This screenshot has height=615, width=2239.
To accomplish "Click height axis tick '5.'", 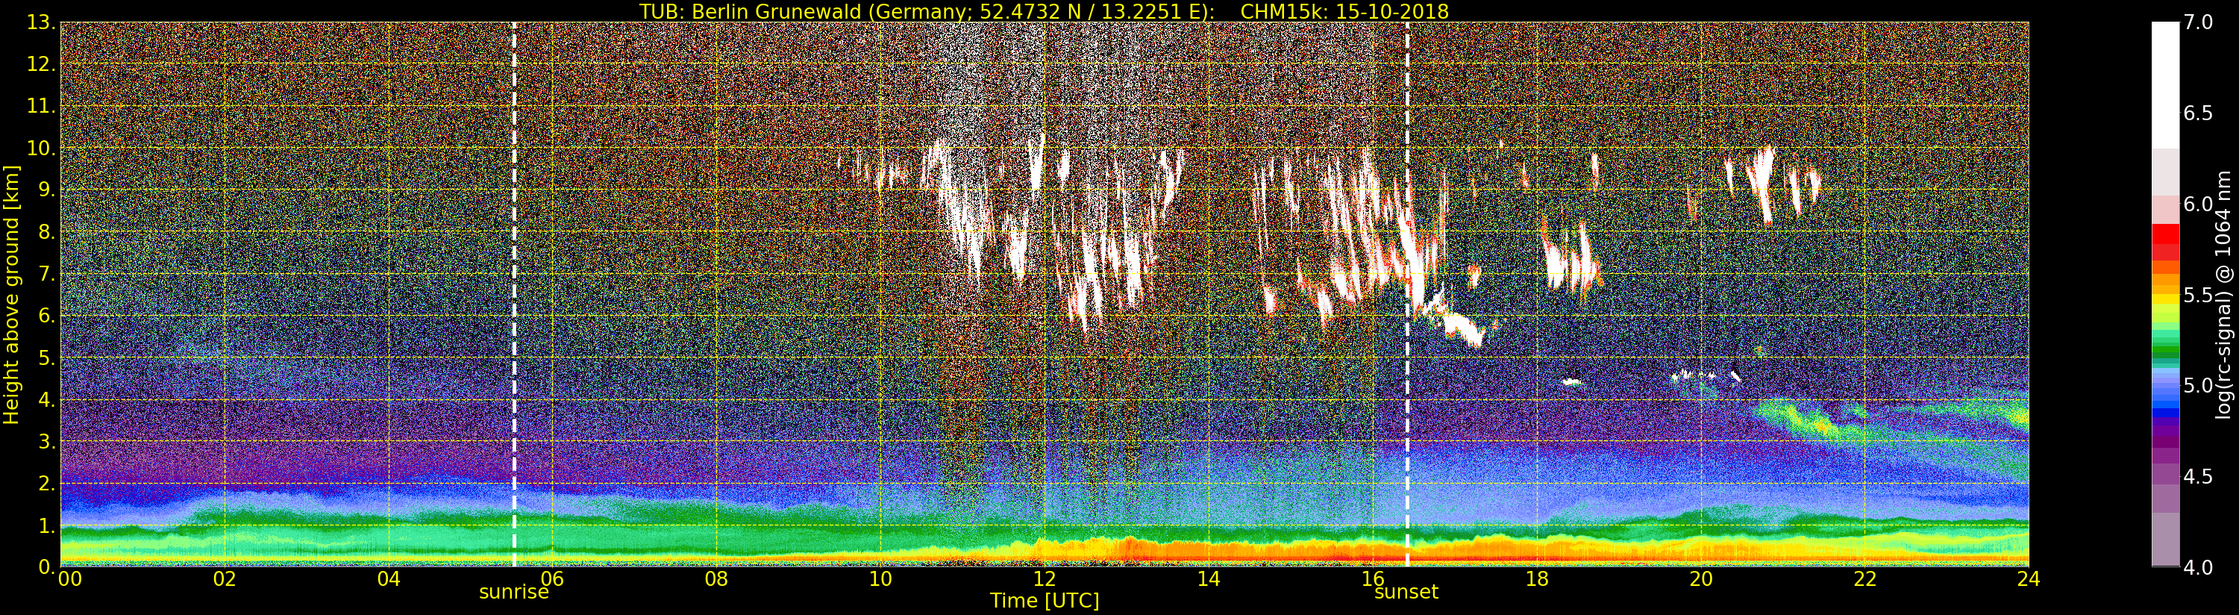I will [x=46, y=358].
